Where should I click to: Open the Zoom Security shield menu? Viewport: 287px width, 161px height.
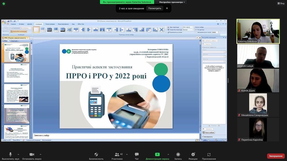[x=96, y=154]
